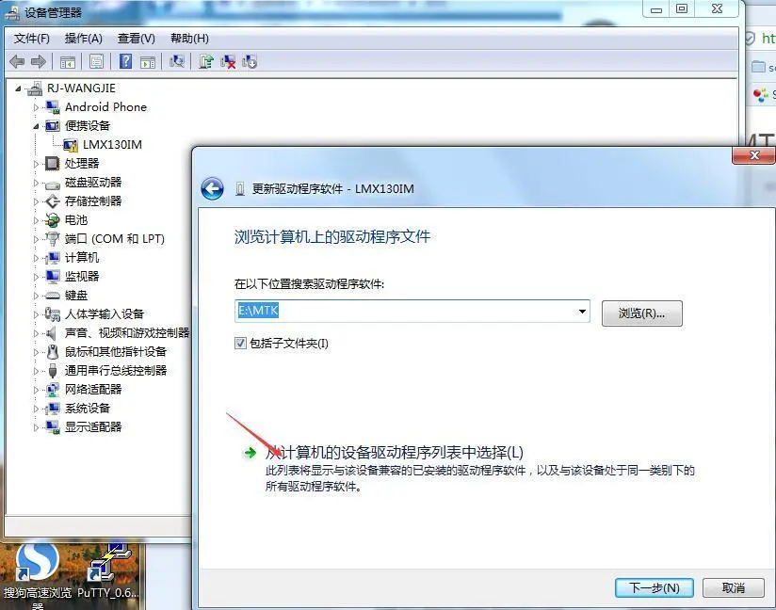The height and width of the screenshot is (610, 776).
Task: Open the 查看 menu
Action: click(x=135, y=39)
